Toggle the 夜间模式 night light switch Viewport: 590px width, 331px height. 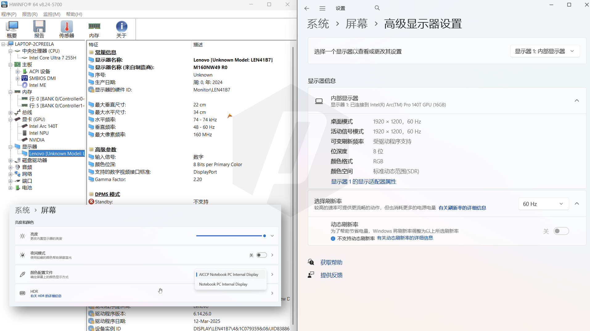[261, 255]
